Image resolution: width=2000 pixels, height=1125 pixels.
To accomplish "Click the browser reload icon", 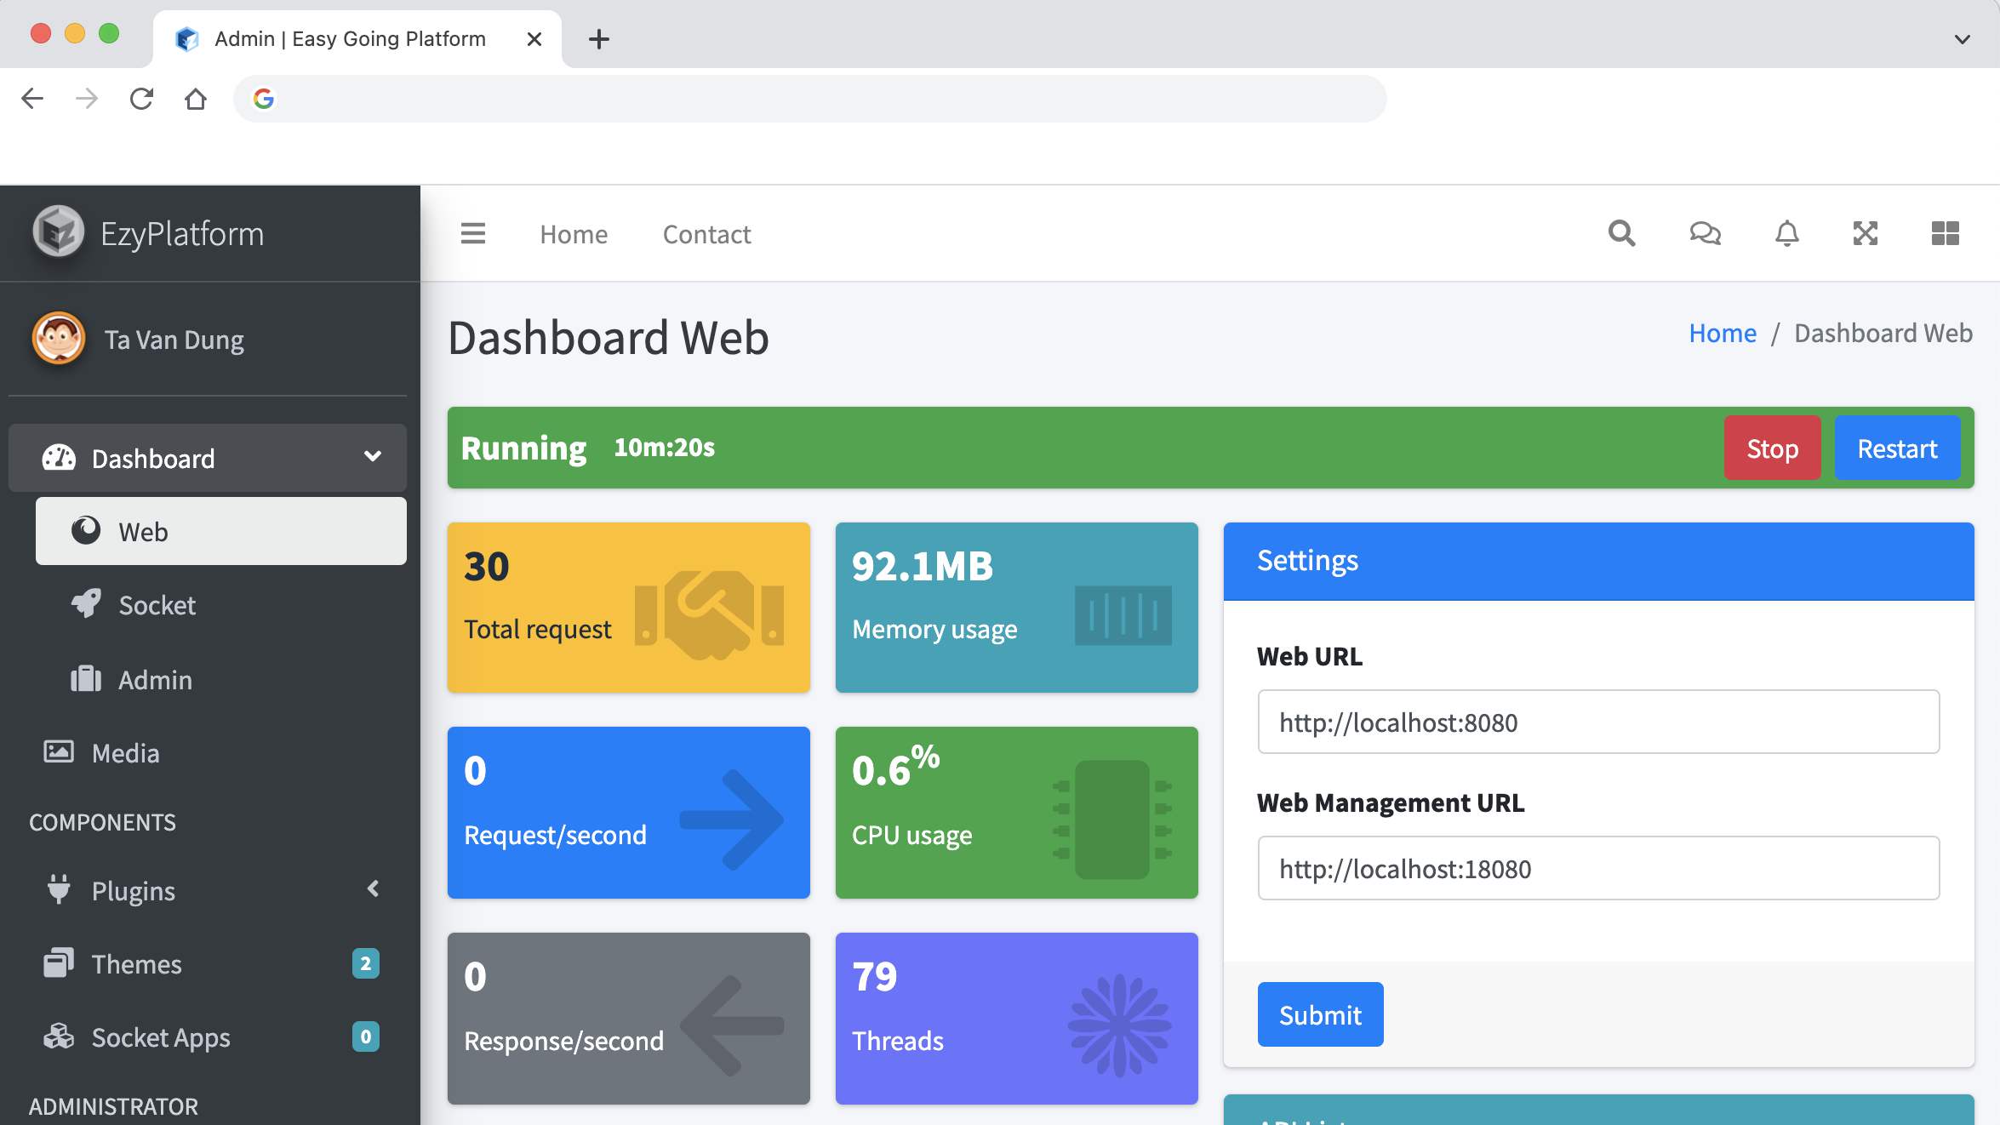I will 141,99.
